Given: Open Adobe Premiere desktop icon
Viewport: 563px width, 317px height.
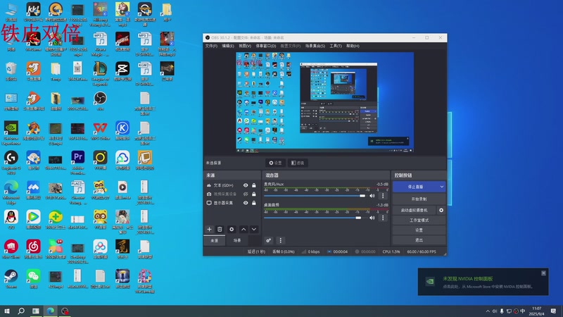Looking at the screenshot, I should tap(78, 163).
